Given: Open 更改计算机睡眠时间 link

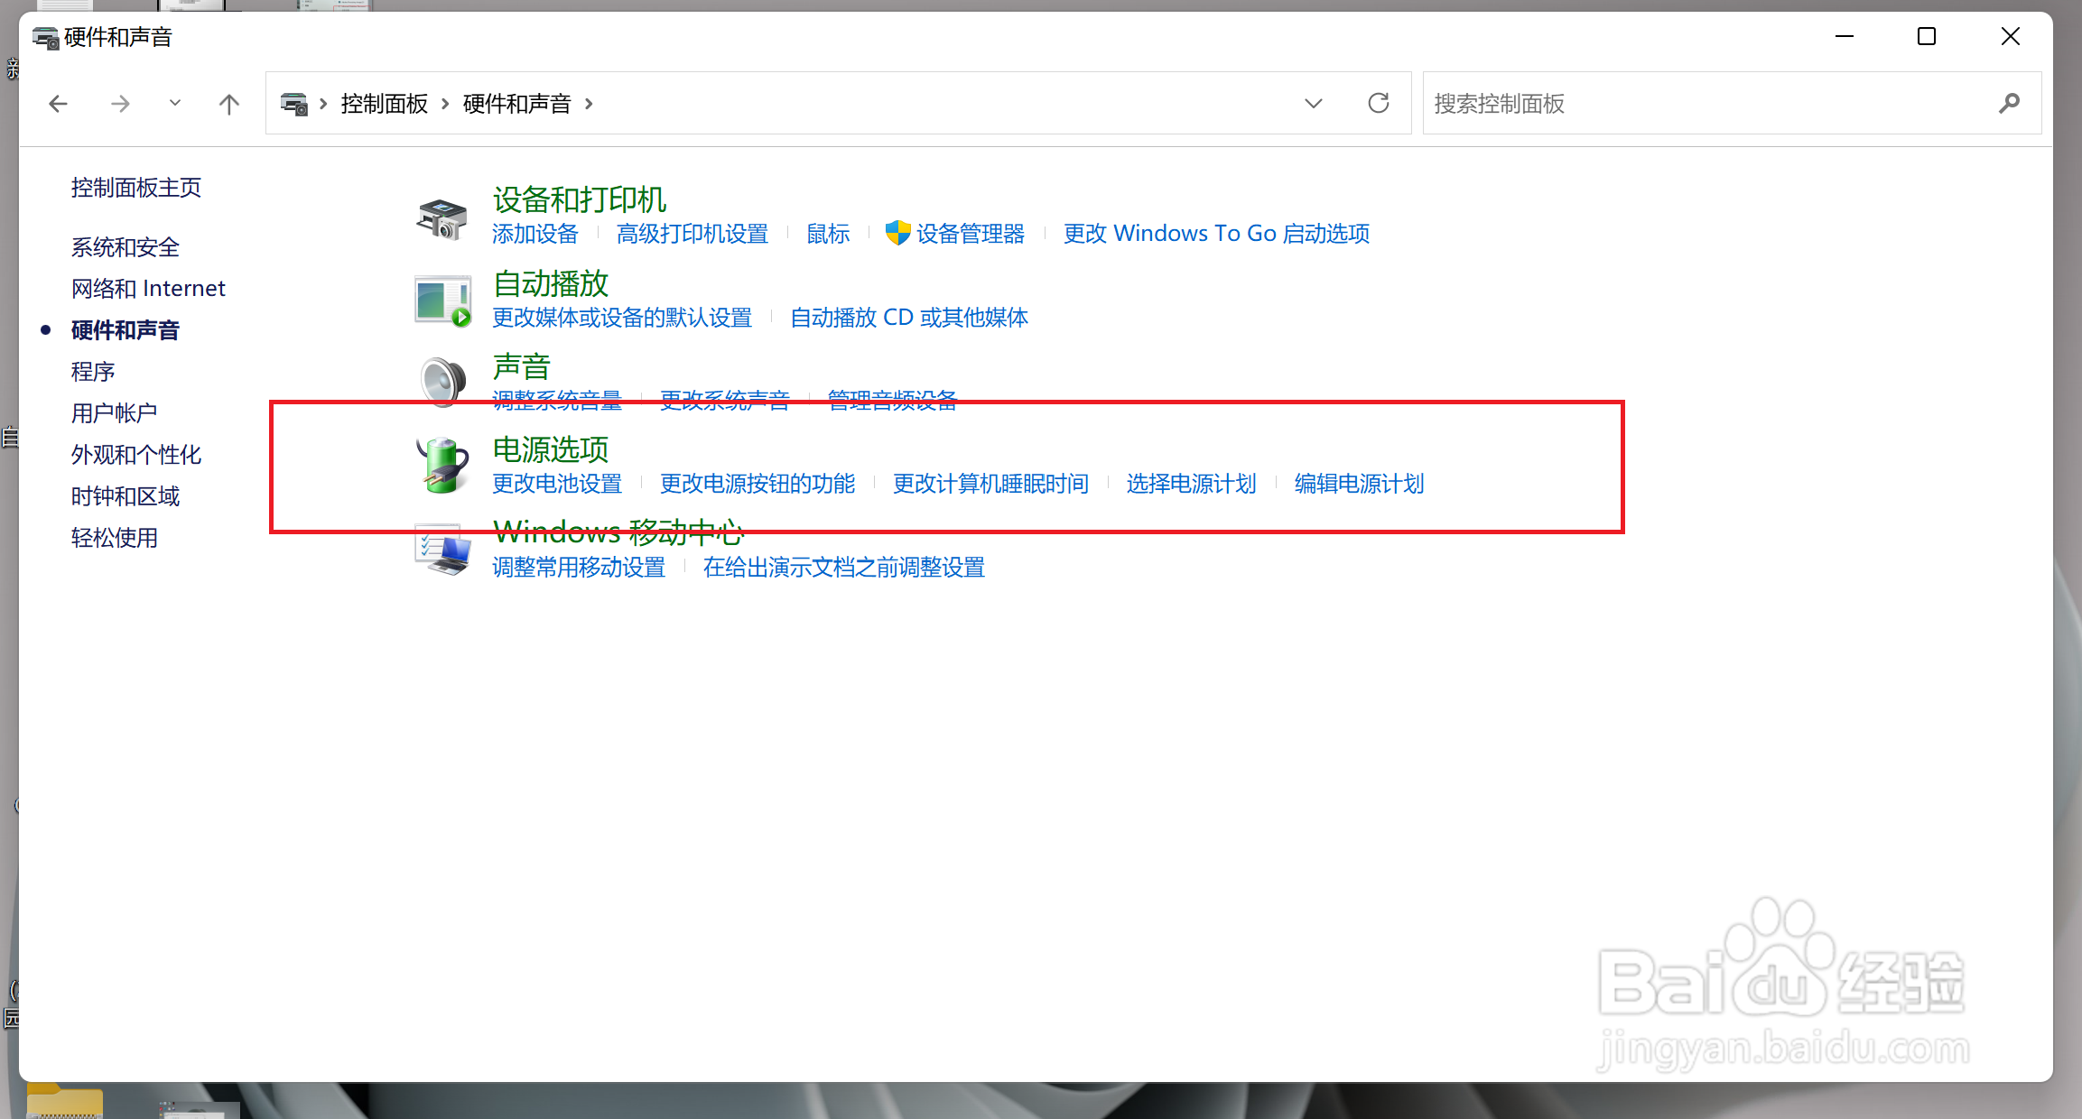Looking at the screenshot, I should click(x=990, y=484).
